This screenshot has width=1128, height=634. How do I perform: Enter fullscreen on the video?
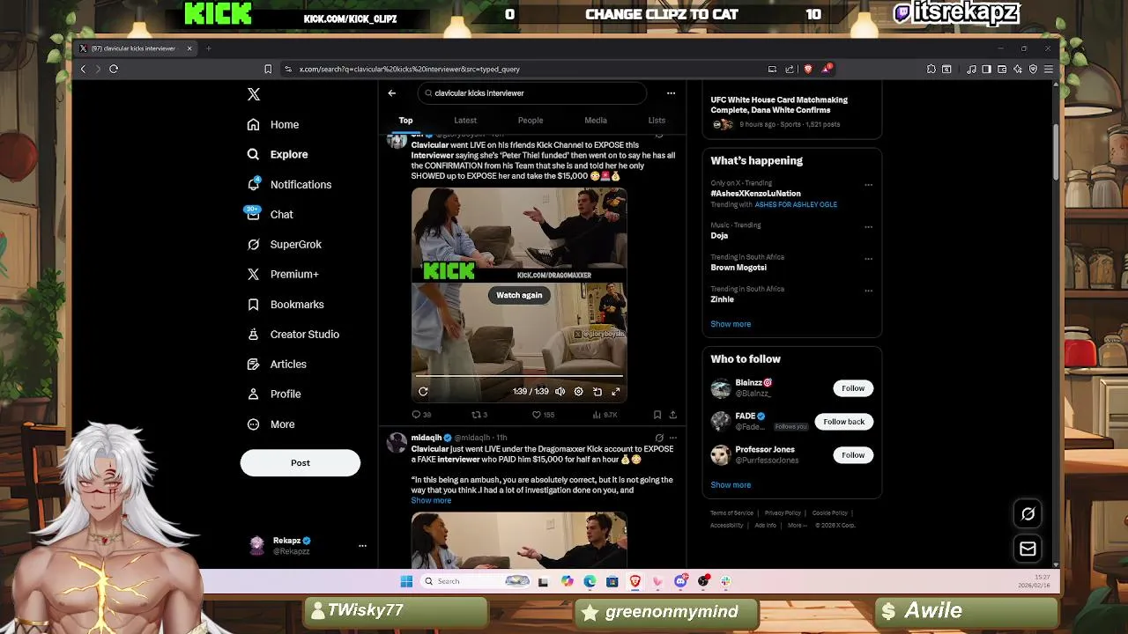click(x=615, y=391)
